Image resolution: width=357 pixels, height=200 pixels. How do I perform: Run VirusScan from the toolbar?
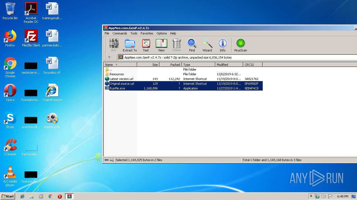click(240, 45)
